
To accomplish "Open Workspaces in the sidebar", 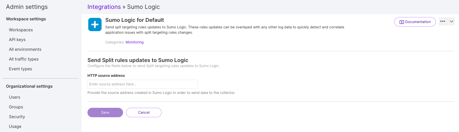I will 21,30.
